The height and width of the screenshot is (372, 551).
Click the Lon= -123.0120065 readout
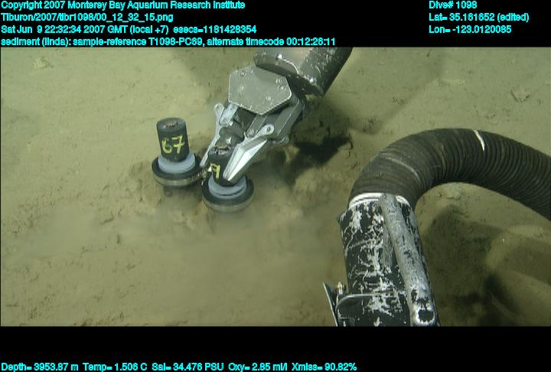(470, 29)
